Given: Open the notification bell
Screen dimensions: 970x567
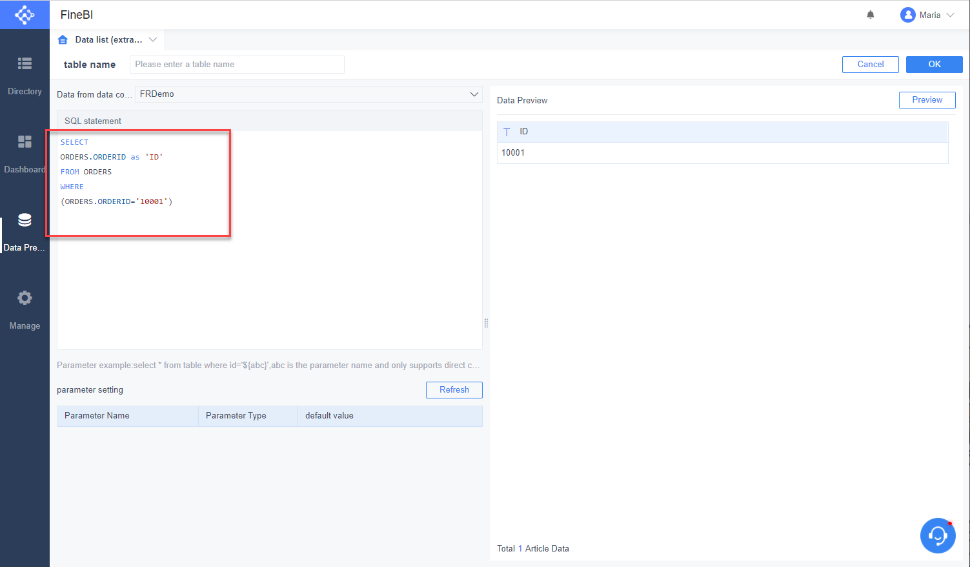Looking at the screenshot, I should point(870,14).
